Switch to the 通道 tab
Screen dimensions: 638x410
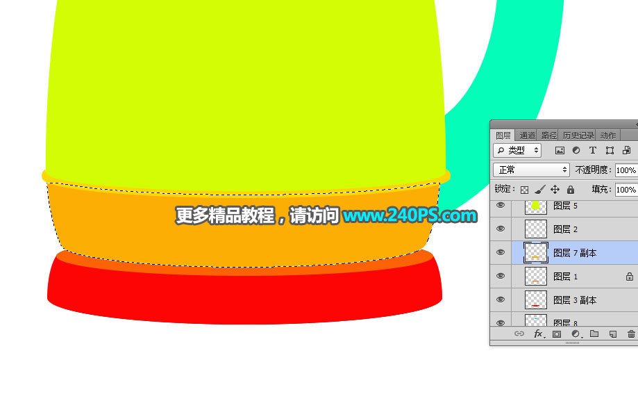coord(528,136)
